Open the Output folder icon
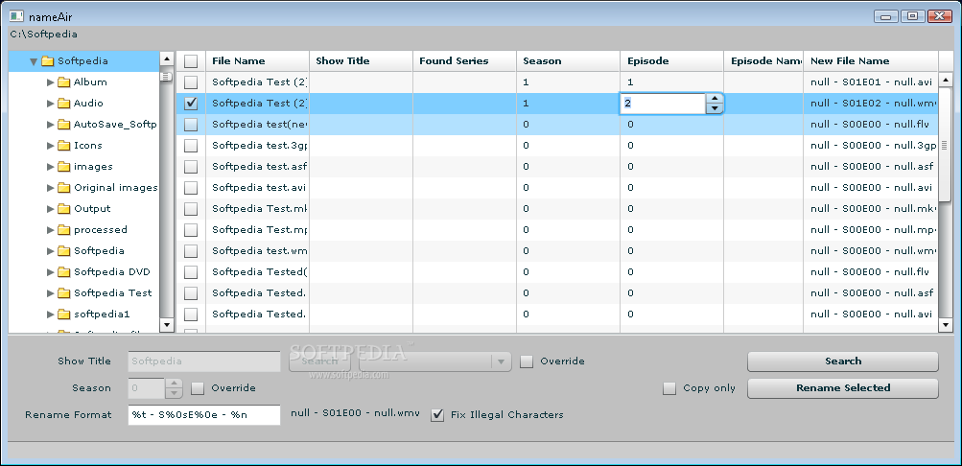 64,208
